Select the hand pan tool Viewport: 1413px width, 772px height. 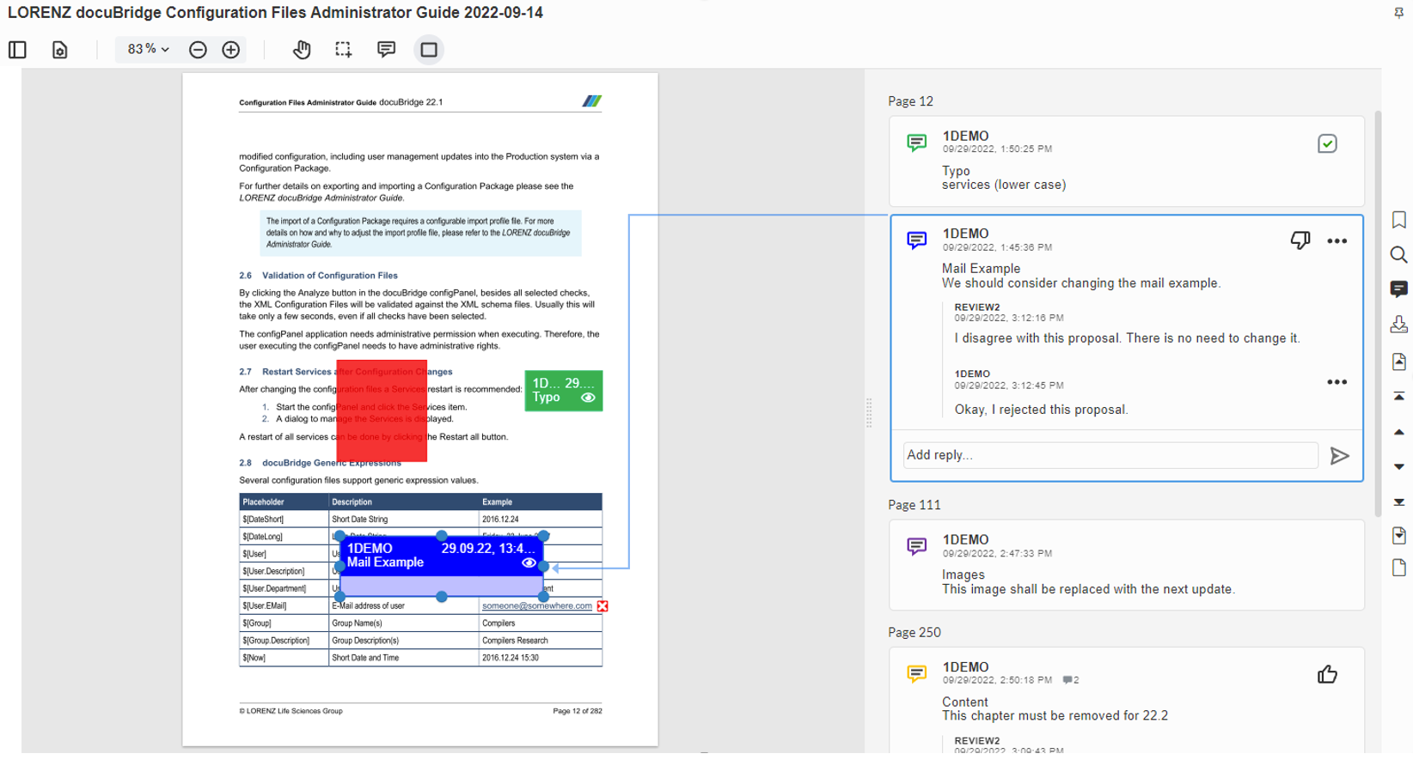(302, 50)
